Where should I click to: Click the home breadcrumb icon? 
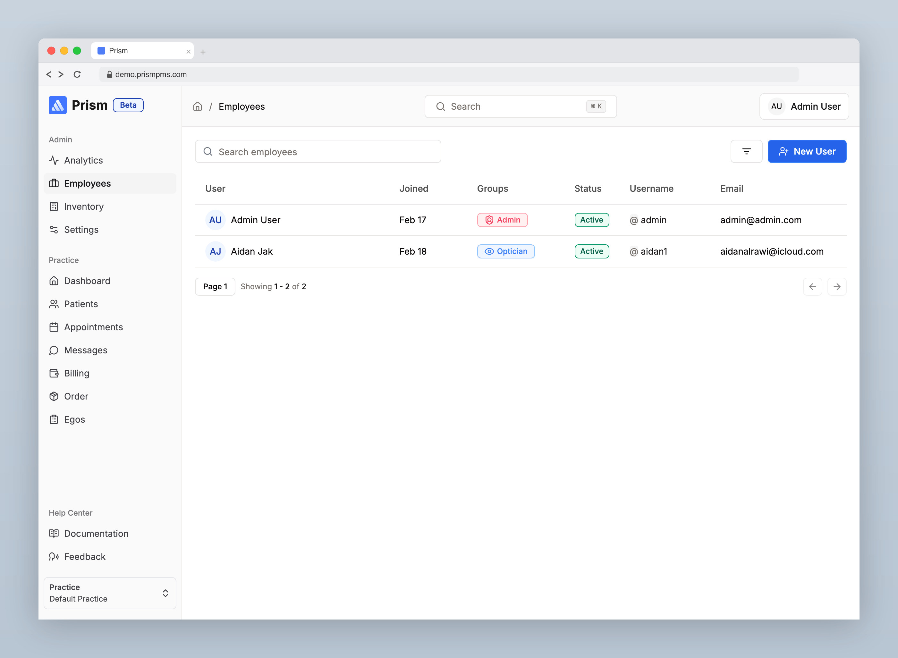(198, 106)
